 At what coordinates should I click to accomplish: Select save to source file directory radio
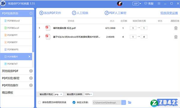39,102
